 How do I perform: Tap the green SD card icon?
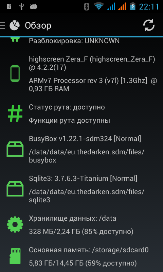(15, 256)
